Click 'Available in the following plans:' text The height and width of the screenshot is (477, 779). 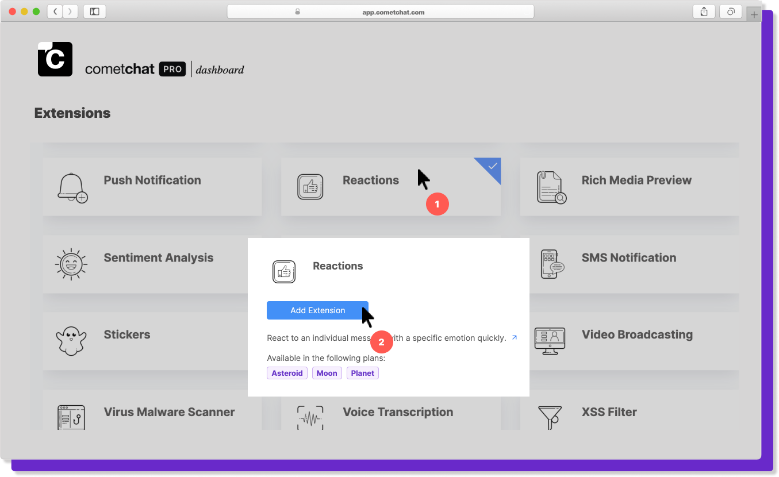[x=326, y=358]
